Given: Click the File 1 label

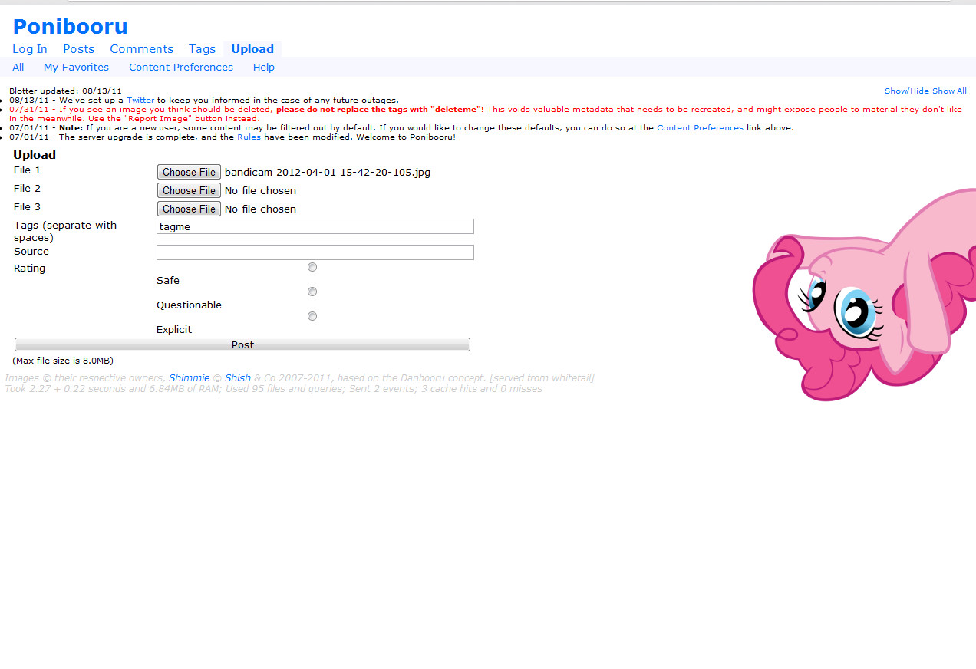Looking at the screenshot, I should pos(27,170).
